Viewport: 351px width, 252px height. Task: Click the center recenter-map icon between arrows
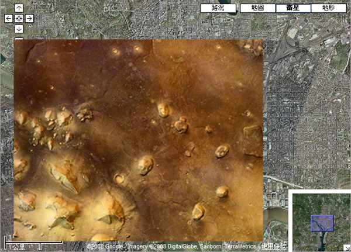tap(19, 19)
